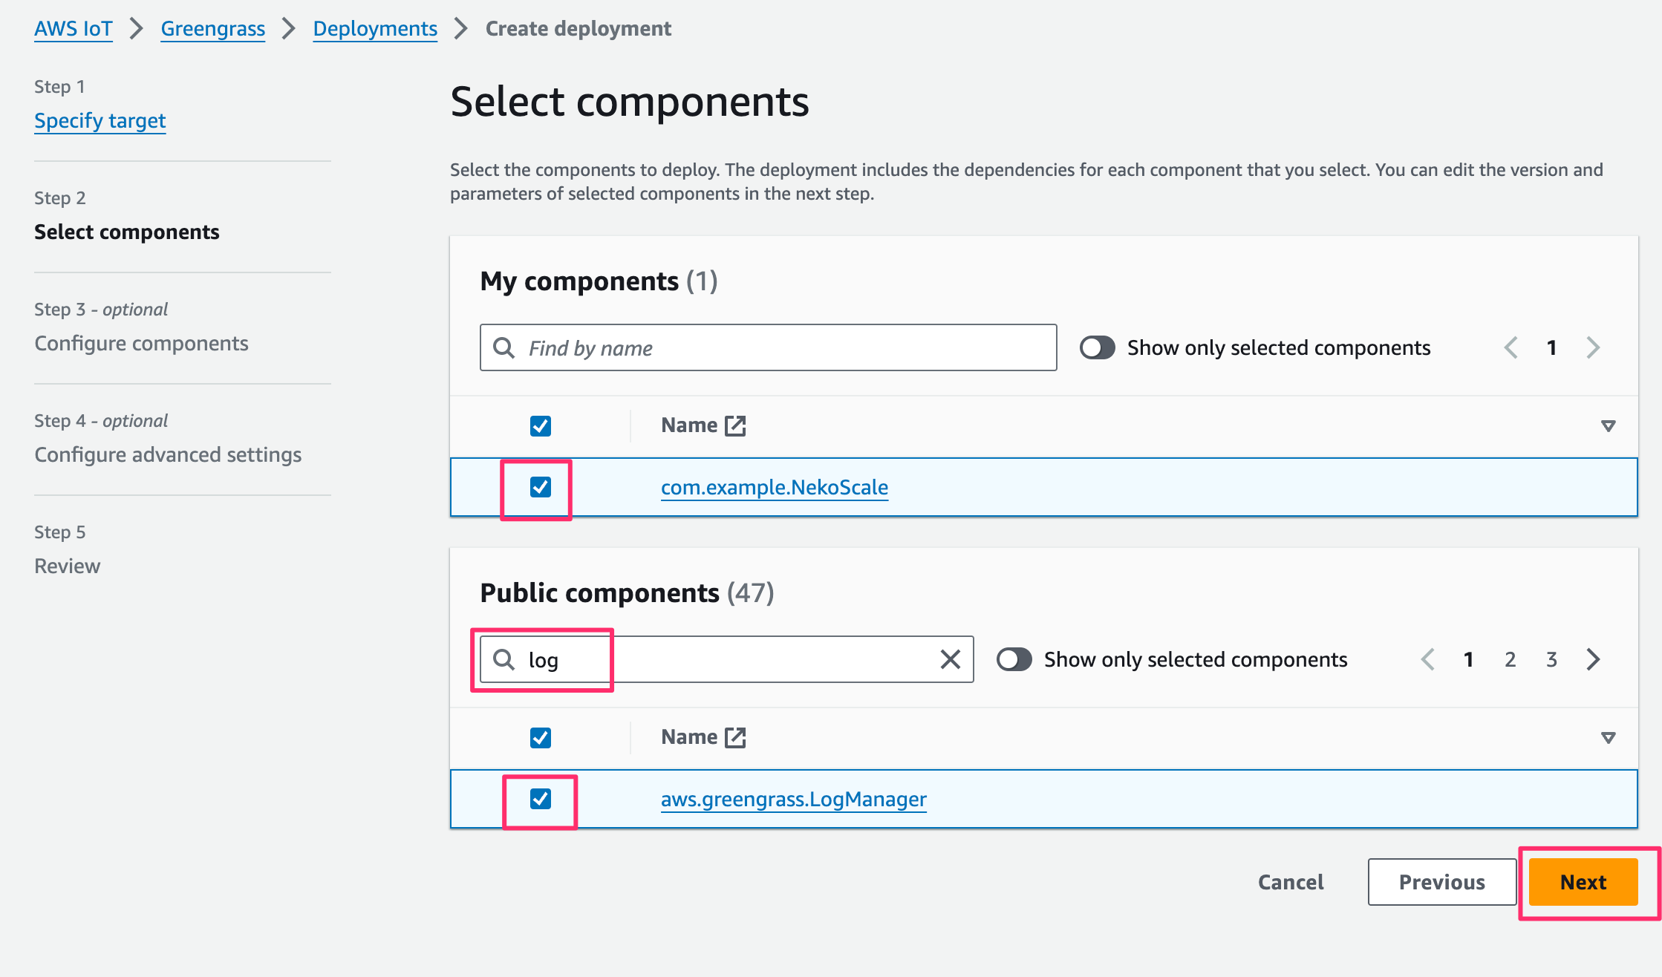This screenshot has width=1662, height=977.
Task: Click the Public components search field with log
Action: point(726,659)
